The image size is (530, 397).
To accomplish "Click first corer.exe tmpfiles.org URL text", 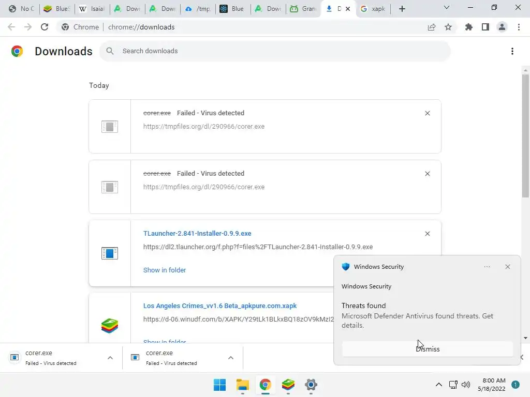I will (204, 126).
